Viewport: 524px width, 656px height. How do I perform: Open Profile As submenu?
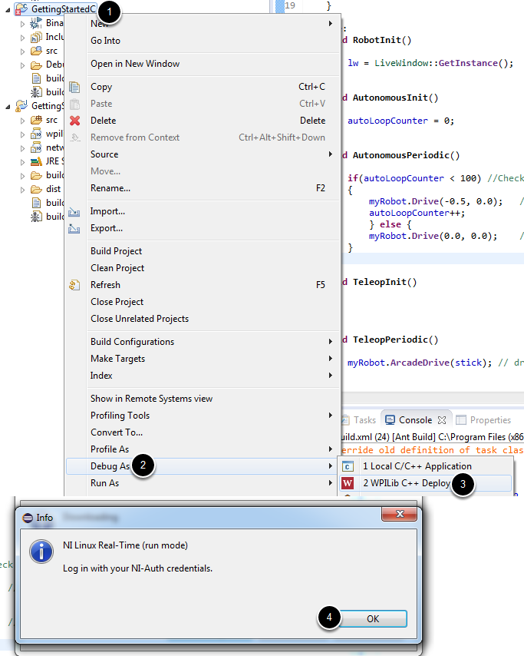[x=203, y=449]
